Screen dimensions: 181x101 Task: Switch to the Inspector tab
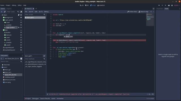(x=160, y=9)
